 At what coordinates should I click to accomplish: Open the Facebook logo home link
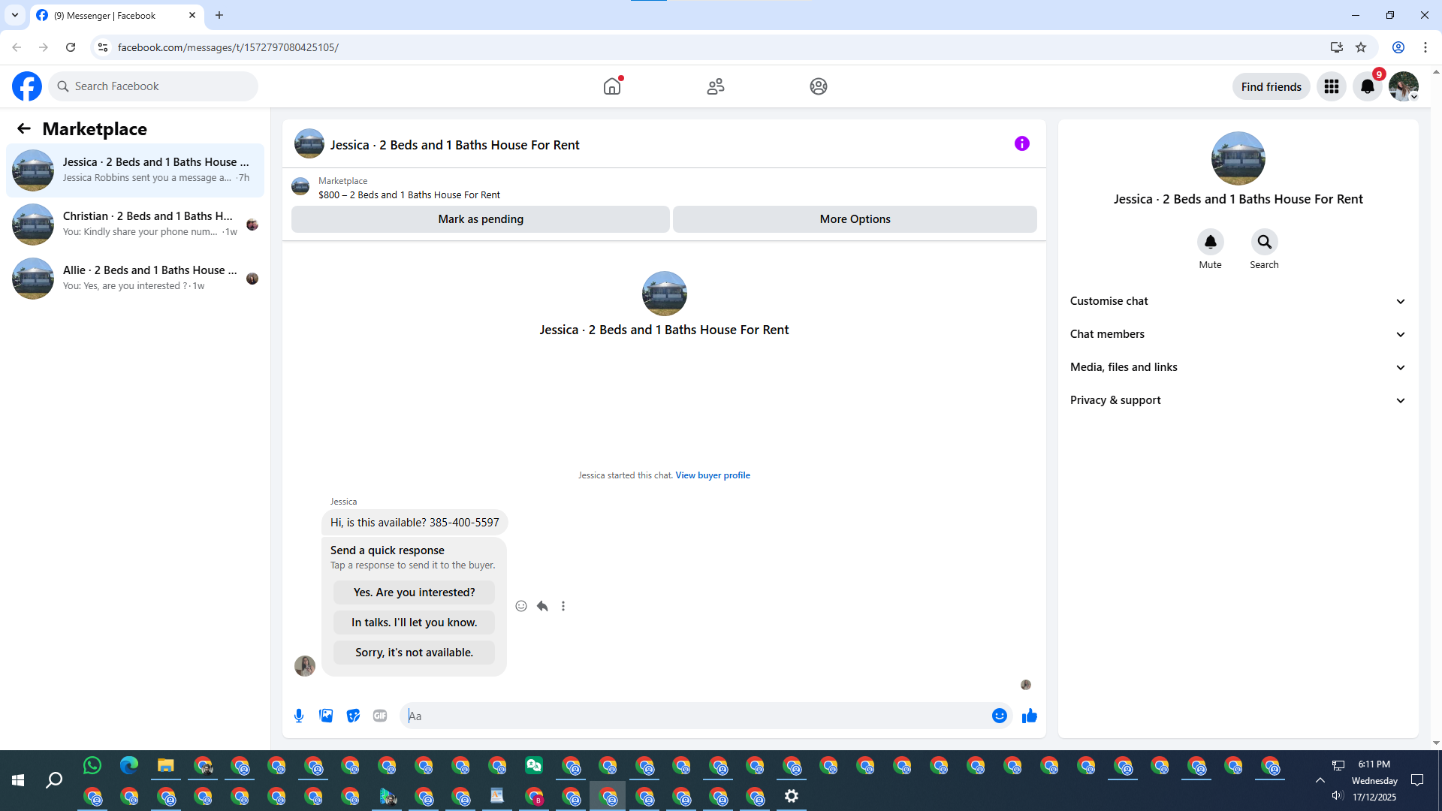click(27, 86)
